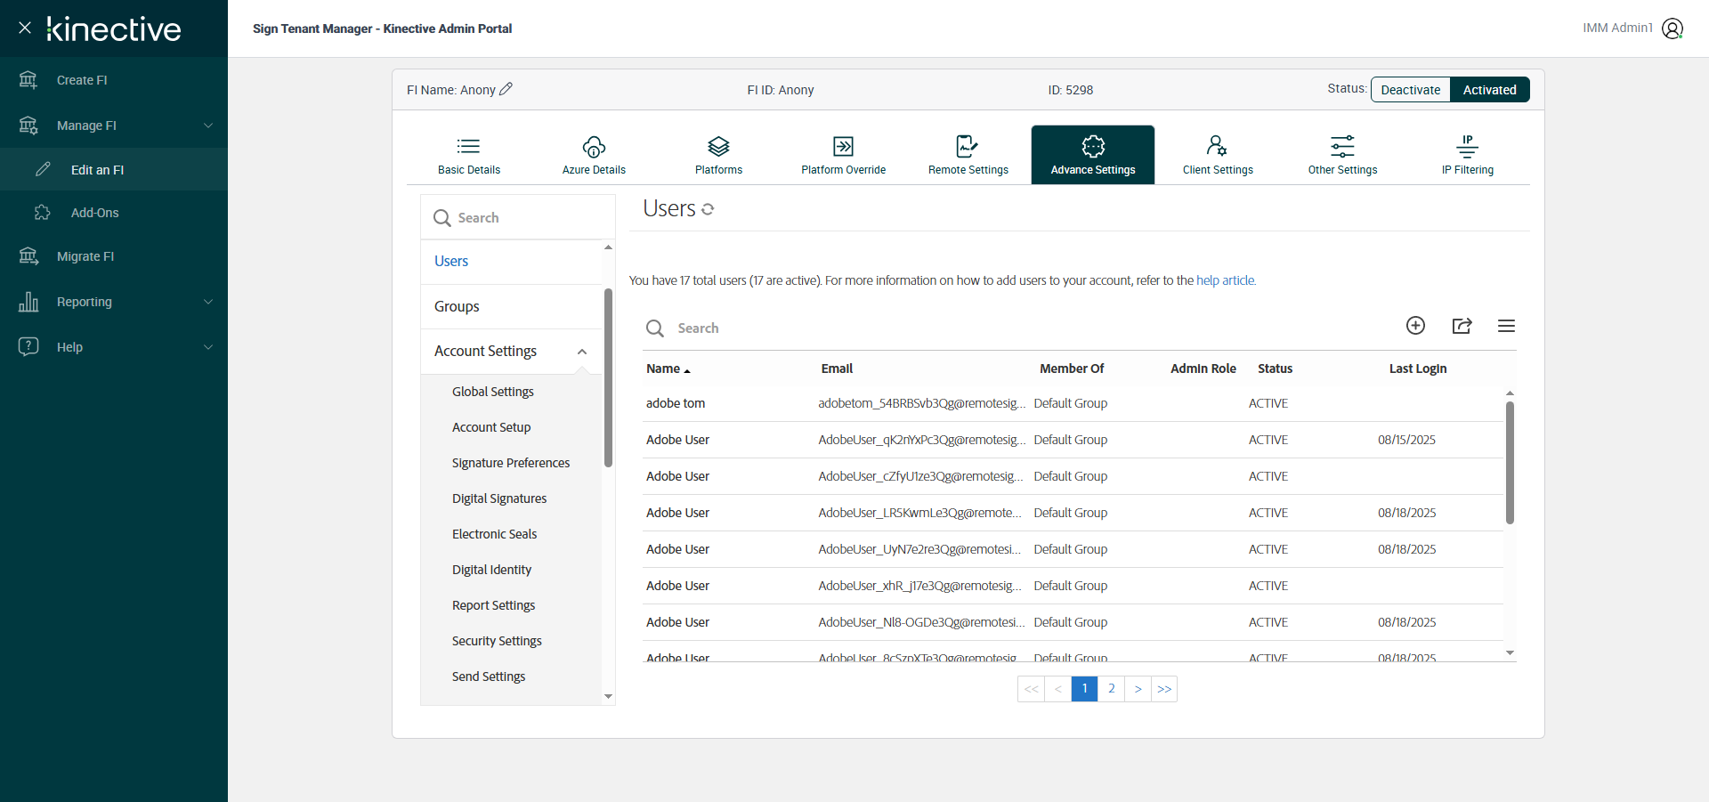Open the help article link
Viewport: 1709px width, 802px height.
click(1225, 280)
